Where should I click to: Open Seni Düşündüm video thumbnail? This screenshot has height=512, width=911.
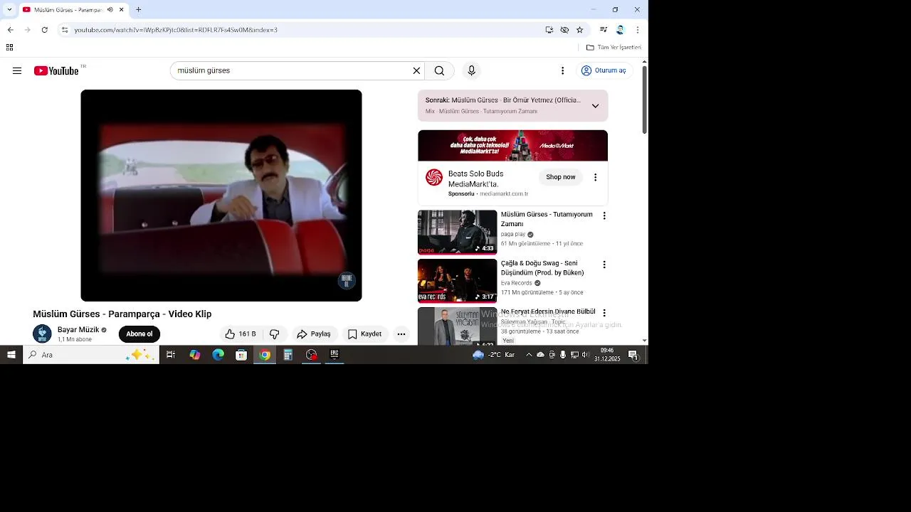pos(457,280)
